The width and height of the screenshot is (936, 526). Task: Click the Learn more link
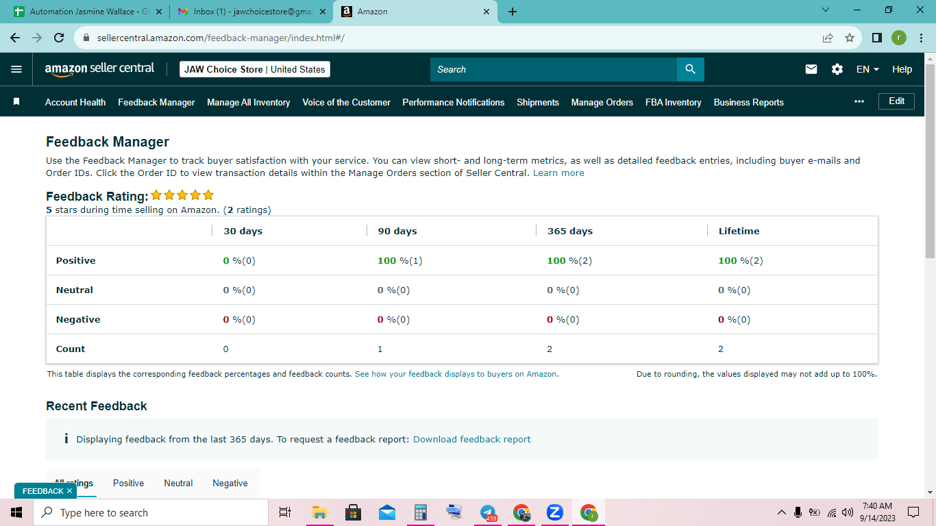point(558,173)
